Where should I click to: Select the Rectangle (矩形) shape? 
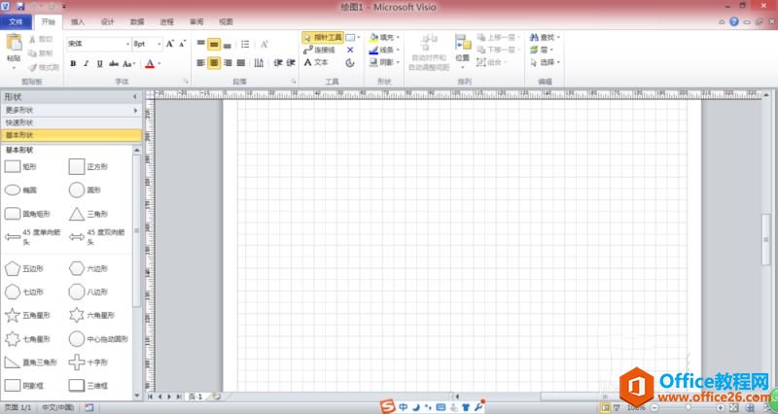tap(19, 166)
